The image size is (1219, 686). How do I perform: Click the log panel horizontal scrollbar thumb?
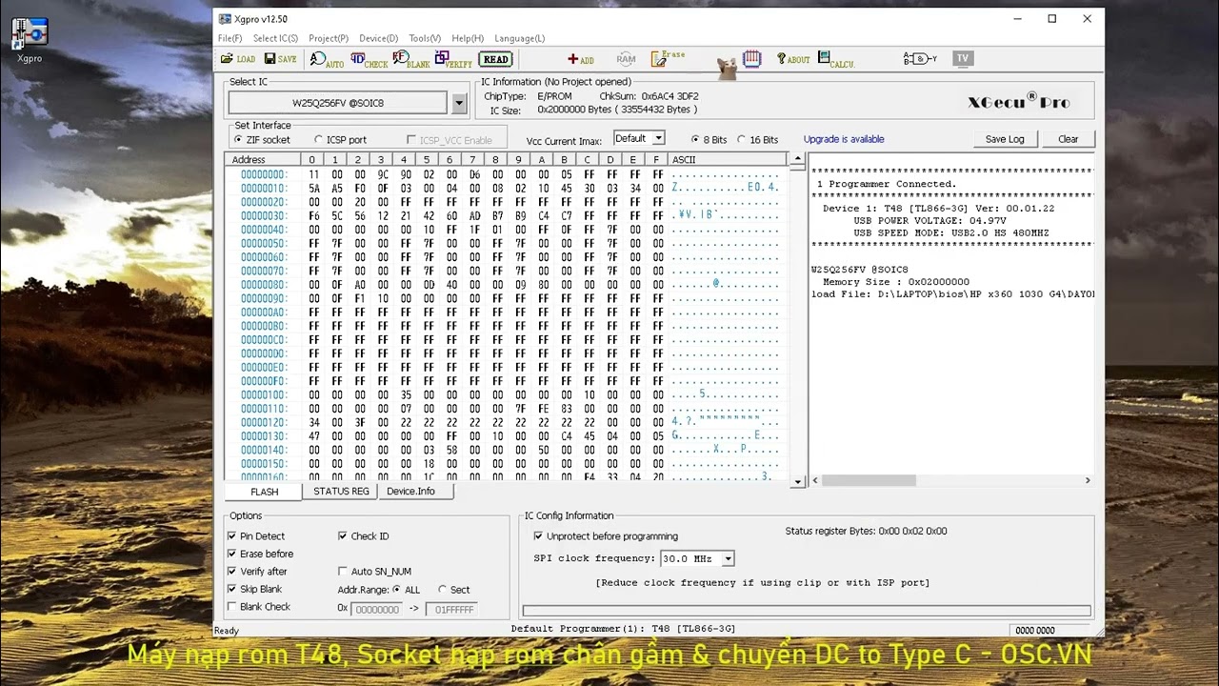coord(869,480)
